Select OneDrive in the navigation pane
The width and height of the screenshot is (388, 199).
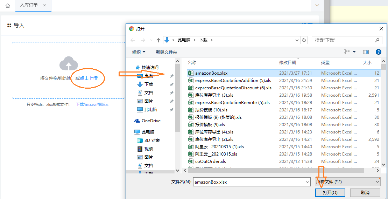point(151,121)
